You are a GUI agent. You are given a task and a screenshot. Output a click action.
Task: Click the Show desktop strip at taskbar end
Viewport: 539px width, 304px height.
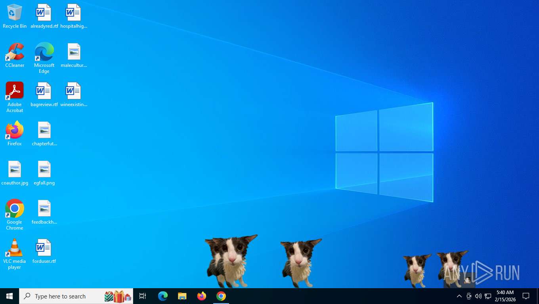point(537,296)
